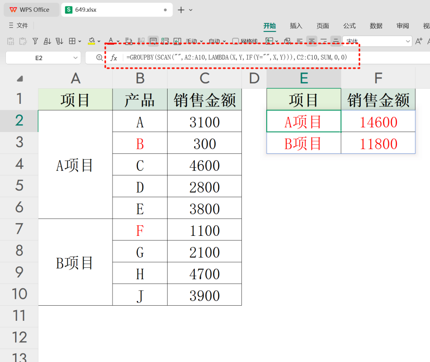Click the top vertical alignment icon
Viewport: 430px width, 362px height.
[324, 41]
